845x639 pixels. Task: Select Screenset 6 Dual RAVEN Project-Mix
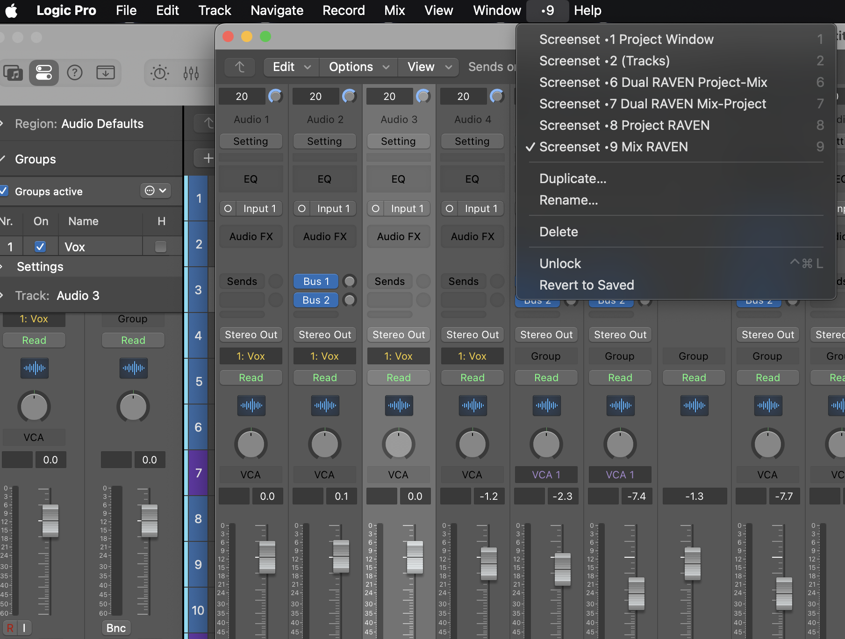(x=676, y=82)
